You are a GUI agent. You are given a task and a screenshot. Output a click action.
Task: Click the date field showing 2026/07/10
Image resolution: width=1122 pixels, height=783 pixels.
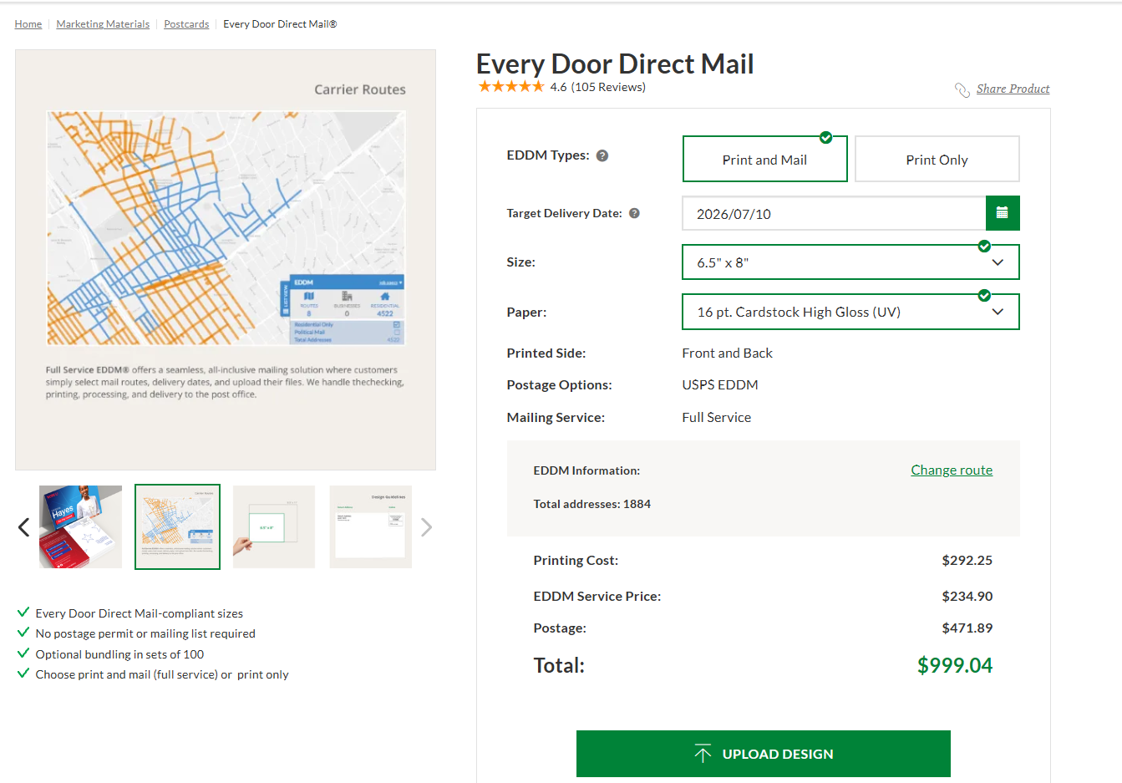pos(834,213)
